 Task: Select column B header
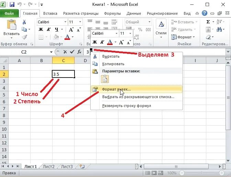point(42,60)
